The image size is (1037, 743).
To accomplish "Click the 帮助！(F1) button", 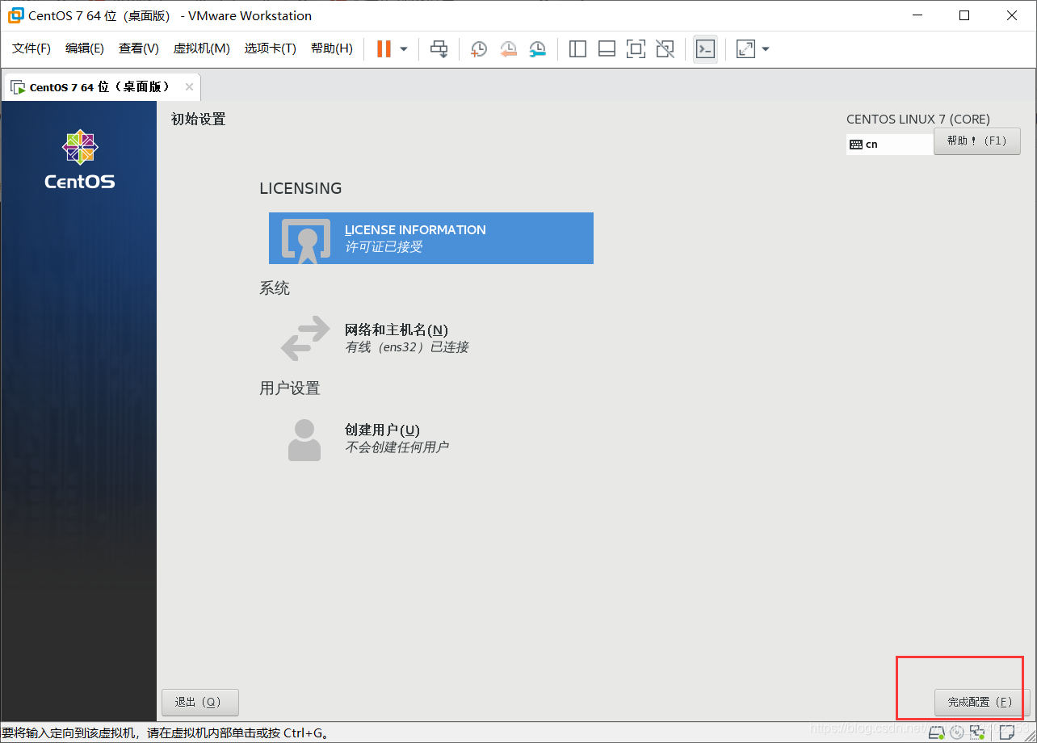I will [x=977, y=141].
